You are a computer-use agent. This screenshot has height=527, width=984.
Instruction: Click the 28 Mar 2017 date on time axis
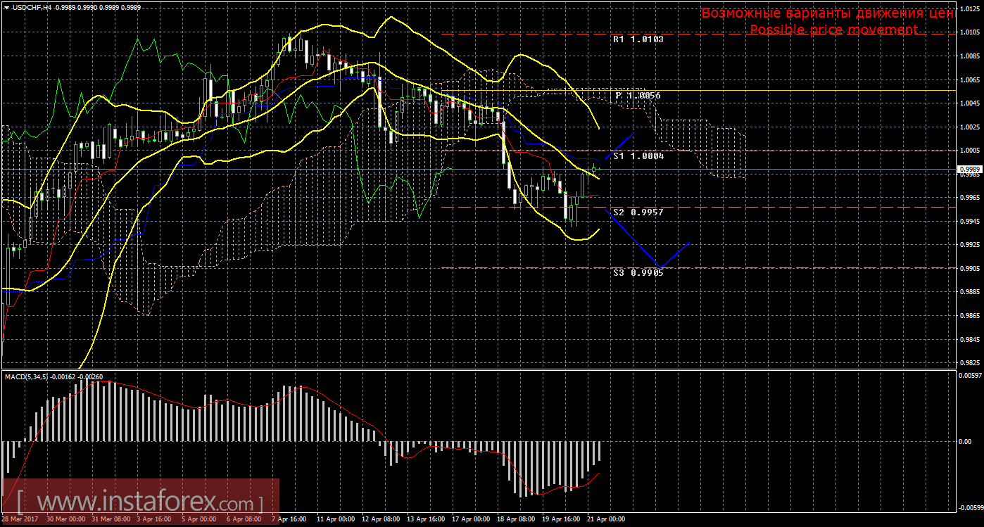(x=21, y=519)
